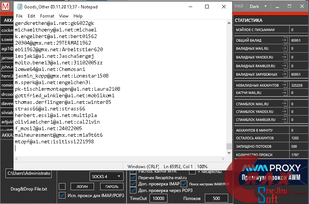Open the export icon beside НЕВАЛИДНЫХ АККАУНТОВ

tap(284, 85)
